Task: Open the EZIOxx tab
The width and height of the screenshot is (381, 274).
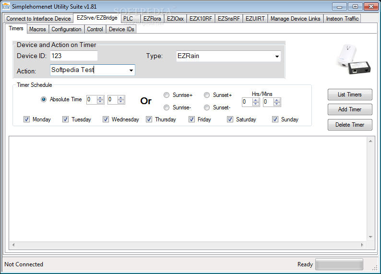Action: pyautogui.click(x=175, y=19)
